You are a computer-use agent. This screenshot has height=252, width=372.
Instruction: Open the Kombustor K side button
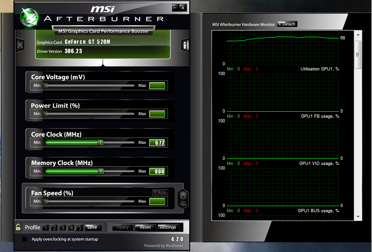20,45
